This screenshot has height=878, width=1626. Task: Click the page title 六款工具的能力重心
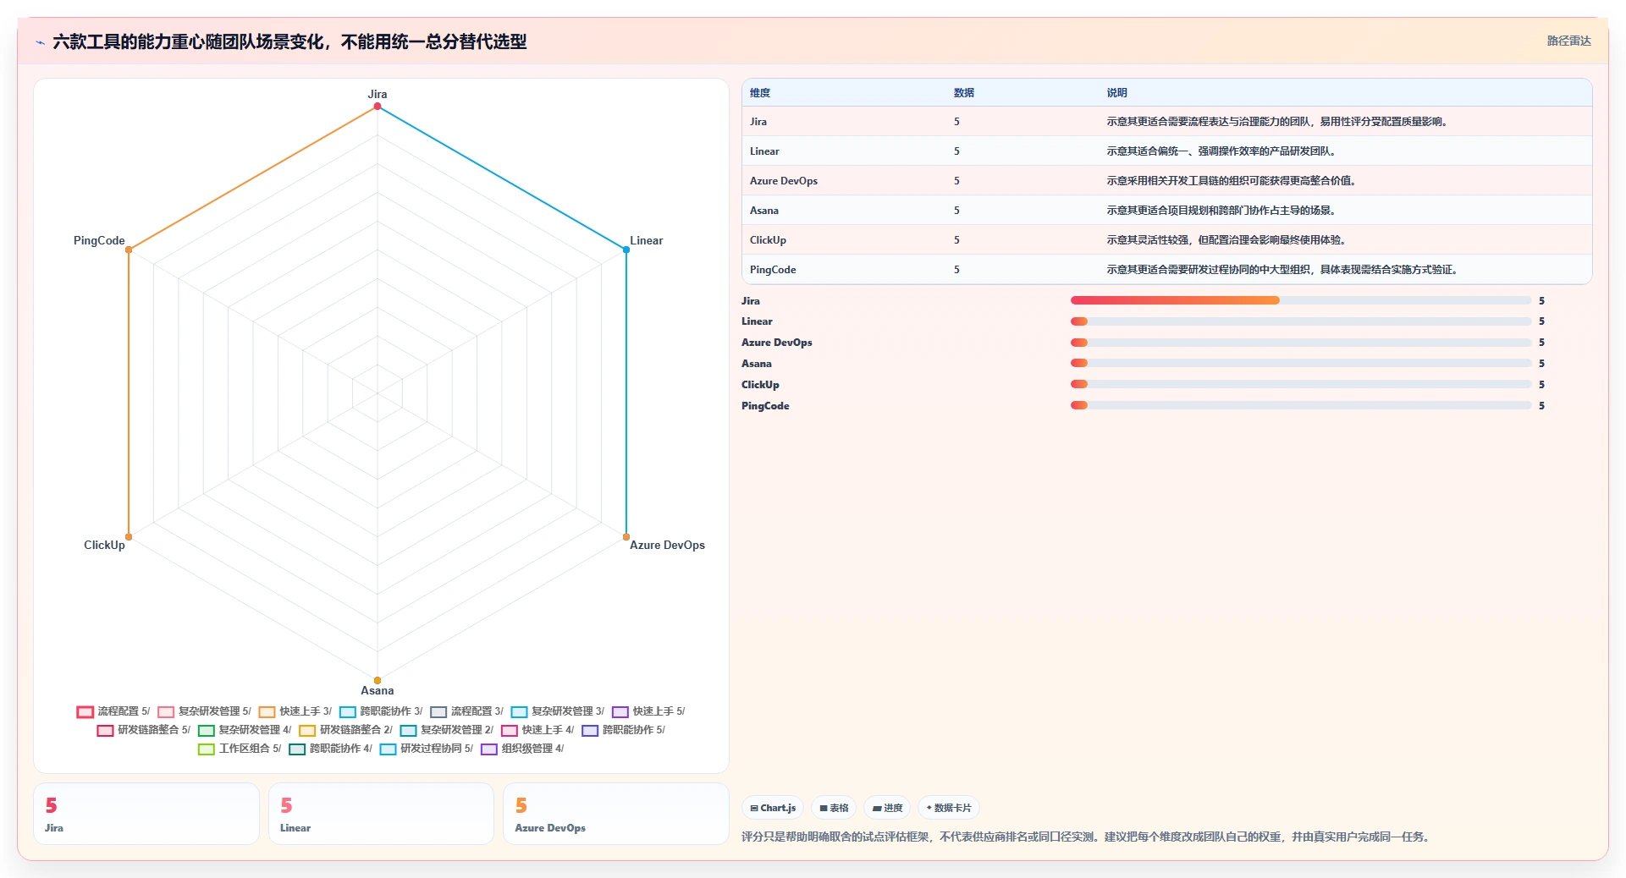[x=289, y=41]
